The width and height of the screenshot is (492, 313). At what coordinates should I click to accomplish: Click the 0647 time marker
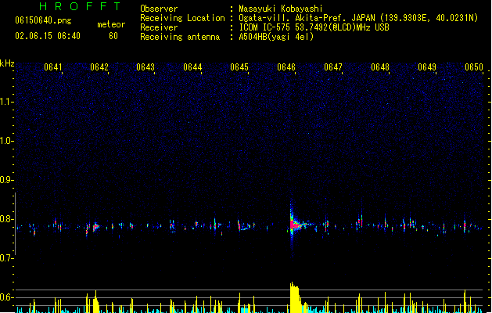(333, 67)
